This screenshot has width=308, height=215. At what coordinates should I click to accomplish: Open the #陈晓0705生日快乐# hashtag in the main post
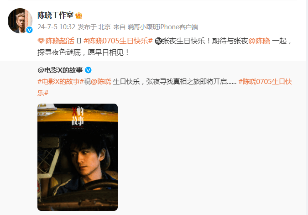(x=118, y=41)
